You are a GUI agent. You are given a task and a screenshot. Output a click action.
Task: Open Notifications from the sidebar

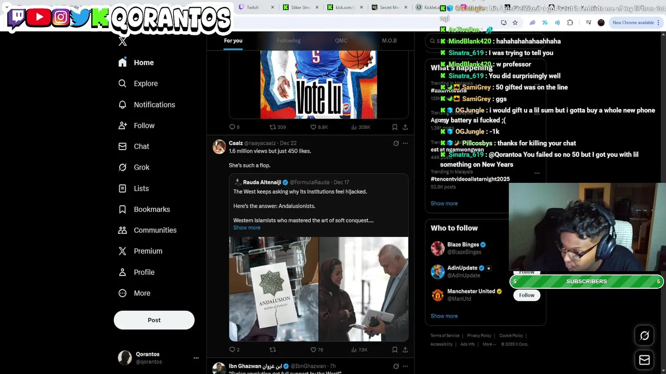pyautogui.click(x=147, y=104)
